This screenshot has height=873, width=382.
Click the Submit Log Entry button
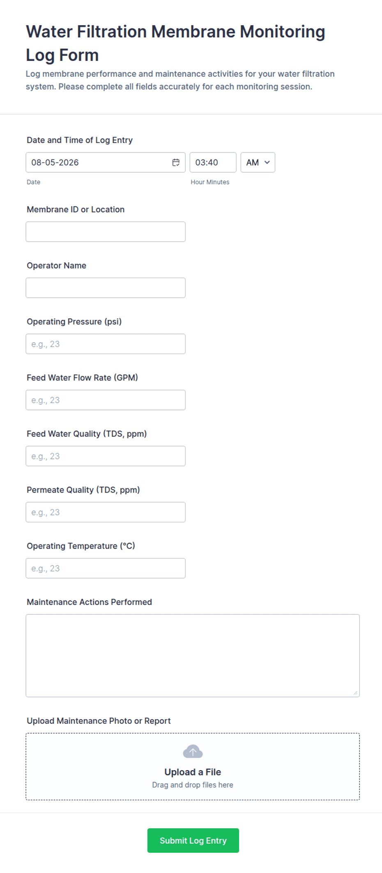point(193,840)
